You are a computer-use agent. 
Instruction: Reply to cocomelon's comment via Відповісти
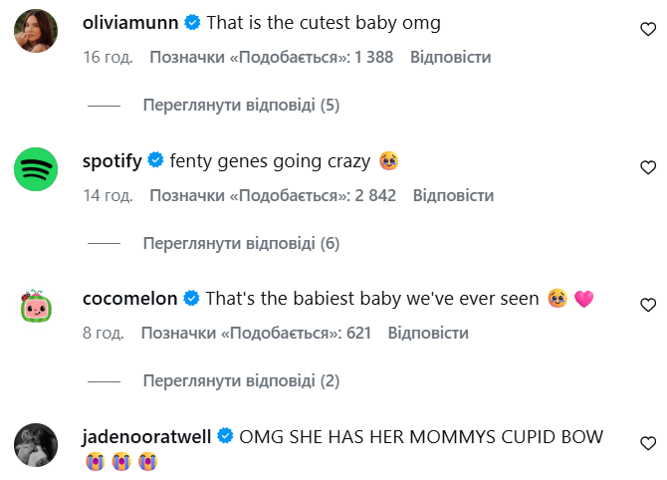click(x=428, y=333)
